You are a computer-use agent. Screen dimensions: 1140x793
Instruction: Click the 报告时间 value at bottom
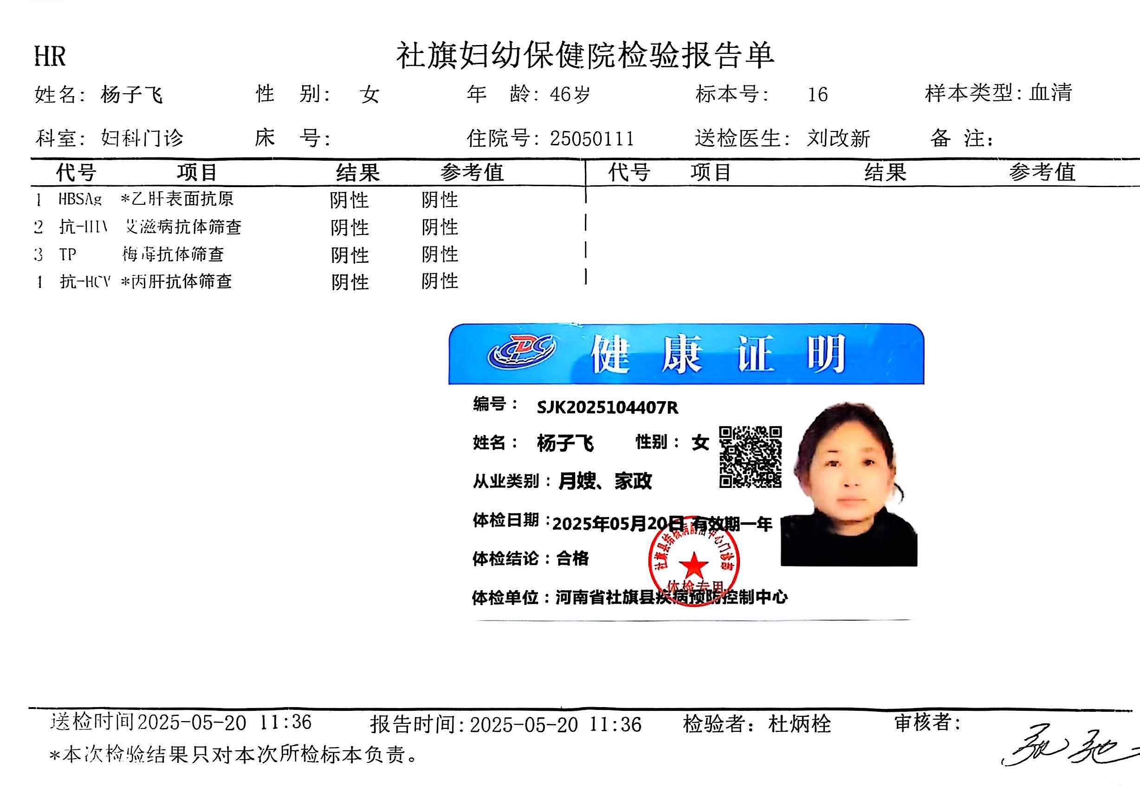coord(555,725)
